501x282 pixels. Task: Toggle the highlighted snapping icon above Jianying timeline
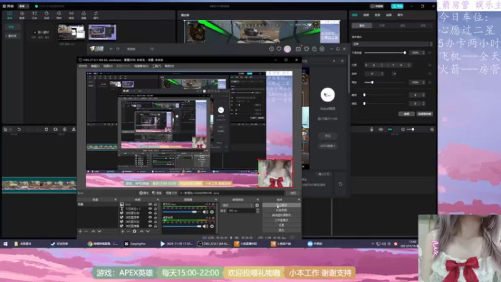coord(390,129)
